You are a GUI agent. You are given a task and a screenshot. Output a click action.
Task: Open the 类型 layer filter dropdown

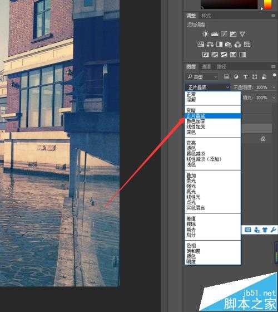point(202,77)
